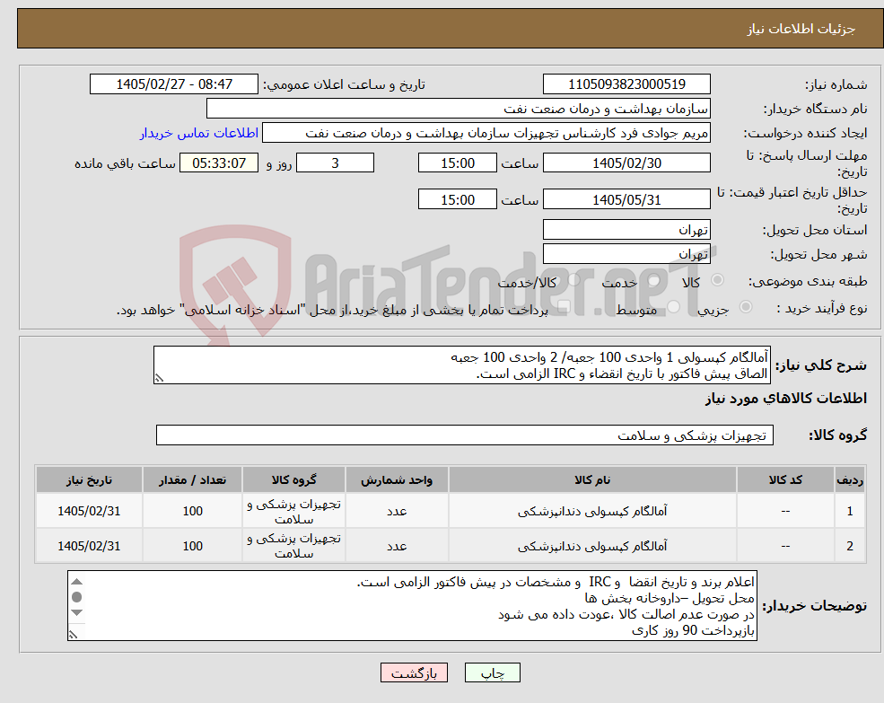
Task: Click the تاریخ نیاز column header
Action: tap(89, 479)
